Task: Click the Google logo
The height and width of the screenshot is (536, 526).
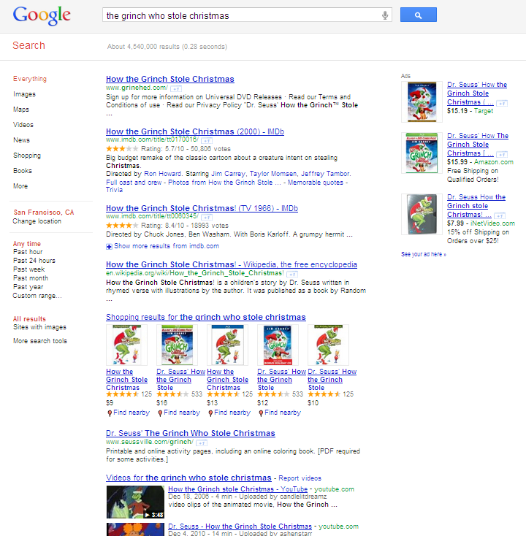Action: pos(42,15)
